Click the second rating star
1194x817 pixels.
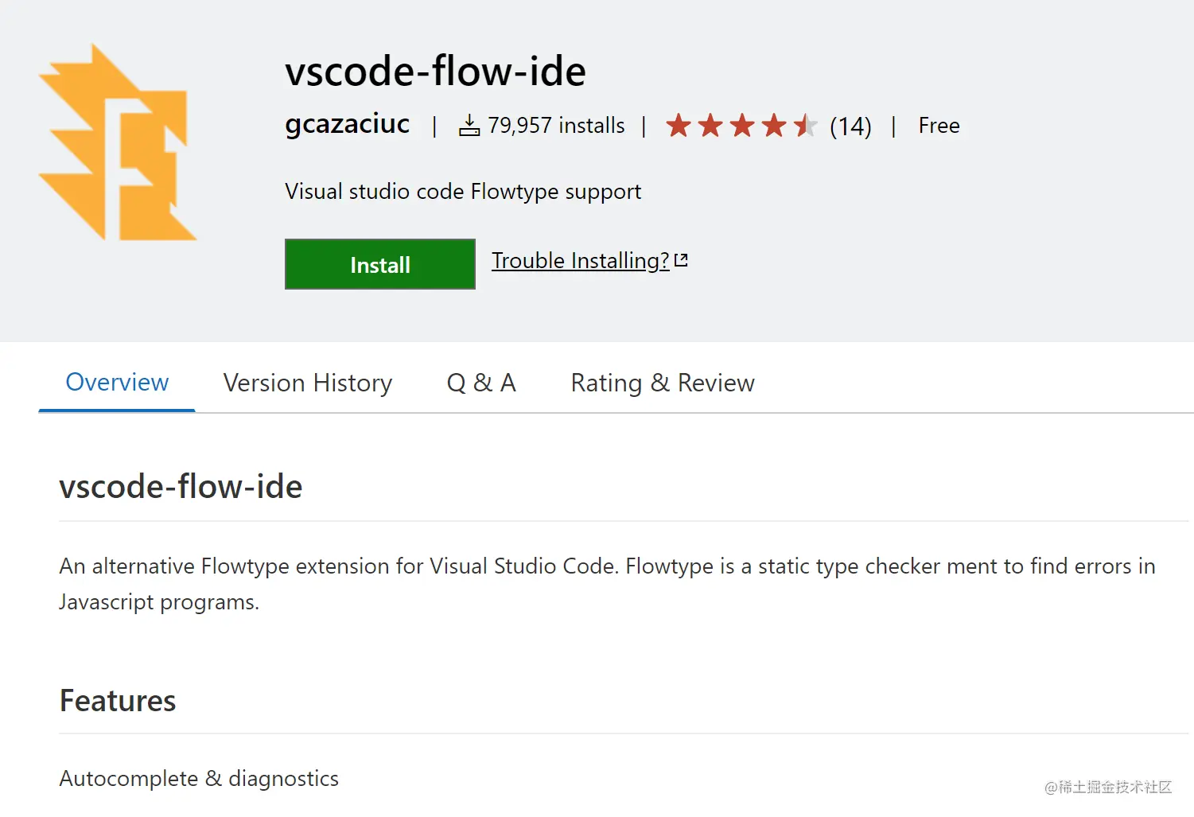pyautogui.click(x=710, y=126)
